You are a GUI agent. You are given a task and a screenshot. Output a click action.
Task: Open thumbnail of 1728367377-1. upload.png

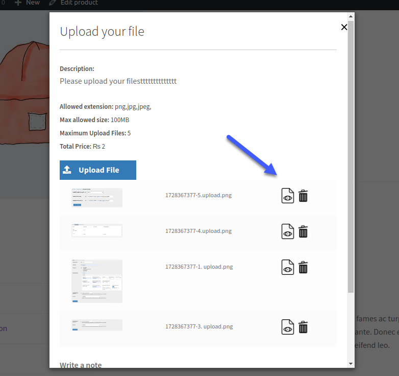click(97, 281)
